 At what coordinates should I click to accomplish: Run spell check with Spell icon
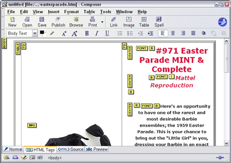(x=159, y=22)
